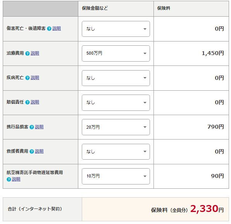
Task: Change 携行品損害 20万円 selection
Action: (x=116, y=127)
